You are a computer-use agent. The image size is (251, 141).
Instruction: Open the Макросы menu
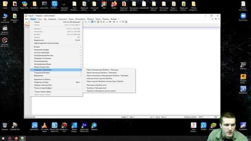coord(91,19)
